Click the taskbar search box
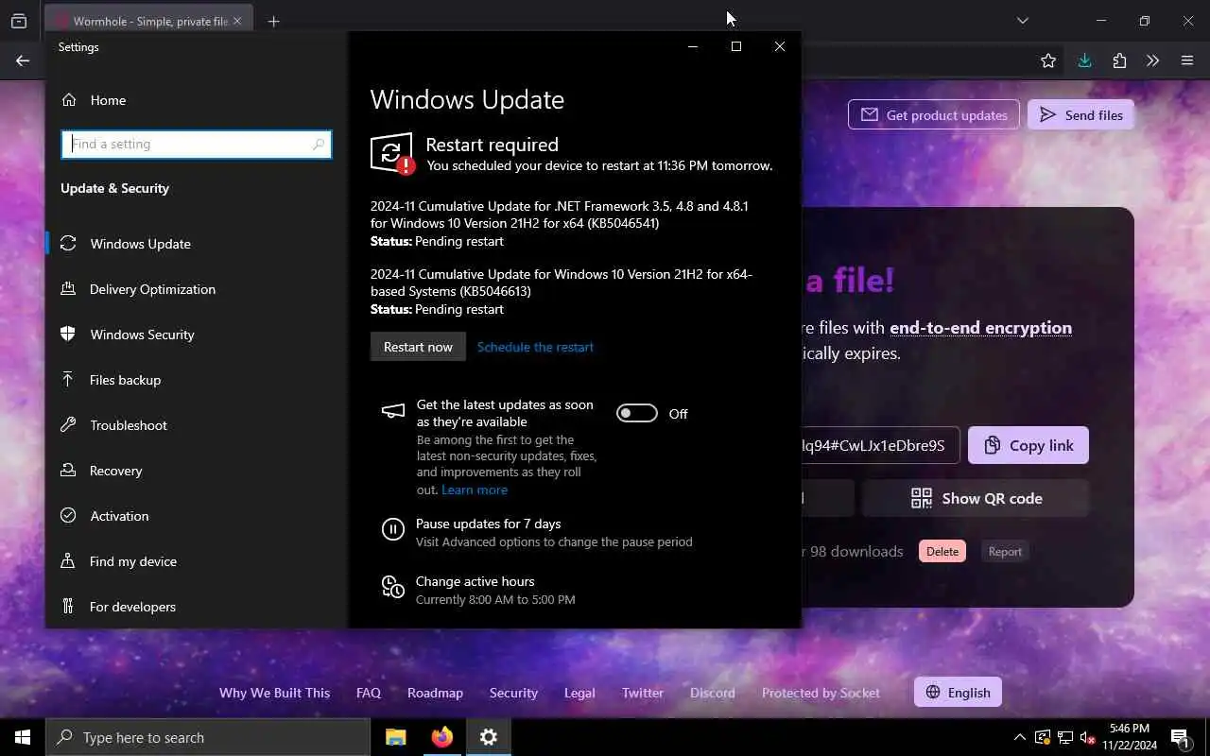 (x=208, y=737)
